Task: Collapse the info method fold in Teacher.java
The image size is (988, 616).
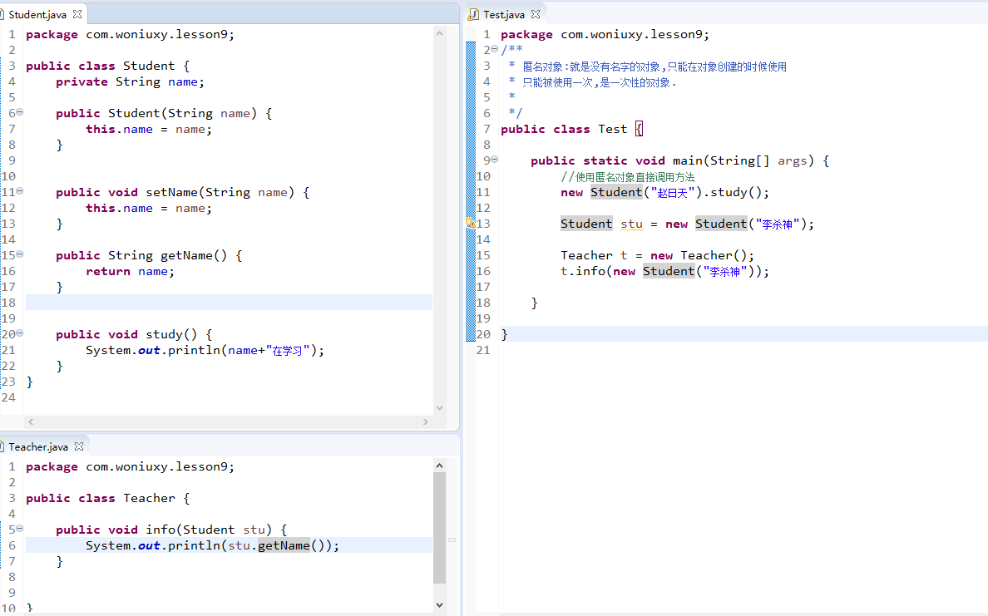Action: (x=19, y=529)
